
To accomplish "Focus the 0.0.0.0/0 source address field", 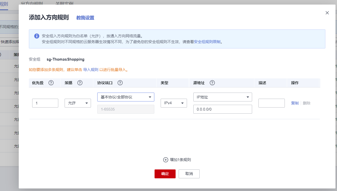I will click(222, 109).
